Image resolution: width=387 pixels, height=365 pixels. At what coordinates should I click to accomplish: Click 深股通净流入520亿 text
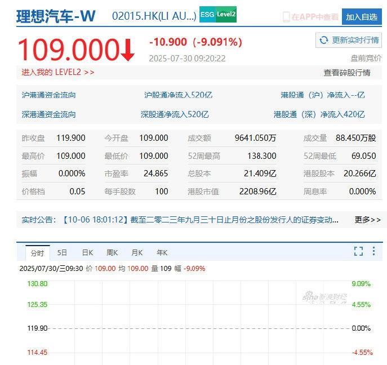175,114
